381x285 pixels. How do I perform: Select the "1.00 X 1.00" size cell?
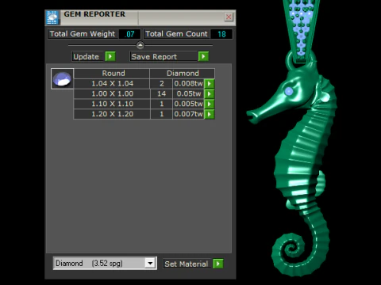[x=112, y=93]
